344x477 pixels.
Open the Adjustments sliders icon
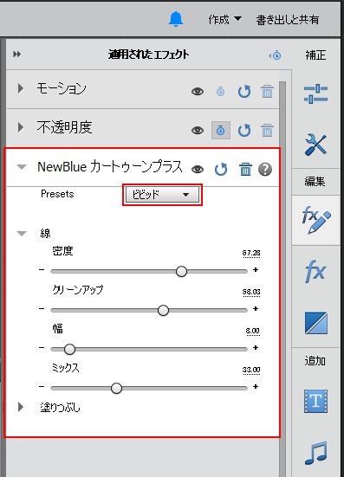315,93
